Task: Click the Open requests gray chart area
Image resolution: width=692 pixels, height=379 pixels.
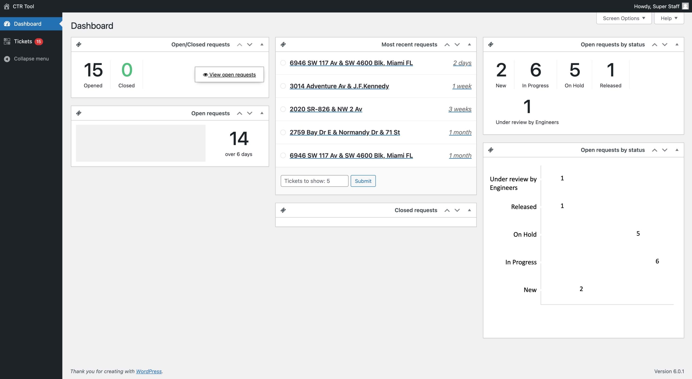Action: pos(141,143)
